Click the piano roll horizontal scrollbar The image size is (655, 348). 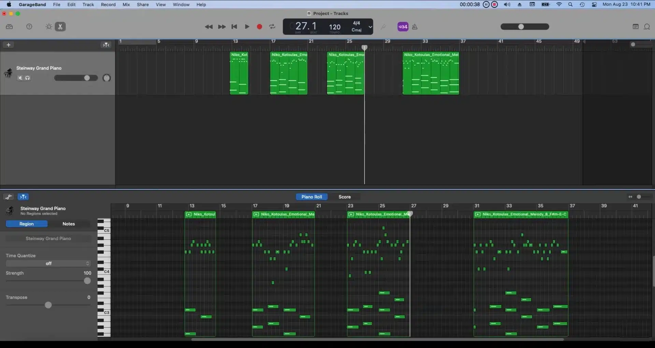click(x=377, y=339)
